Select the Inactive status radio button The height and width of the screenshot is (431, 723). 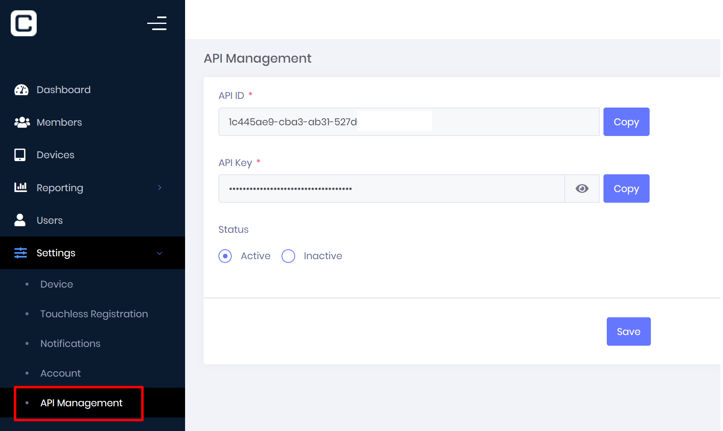point(288,256)
